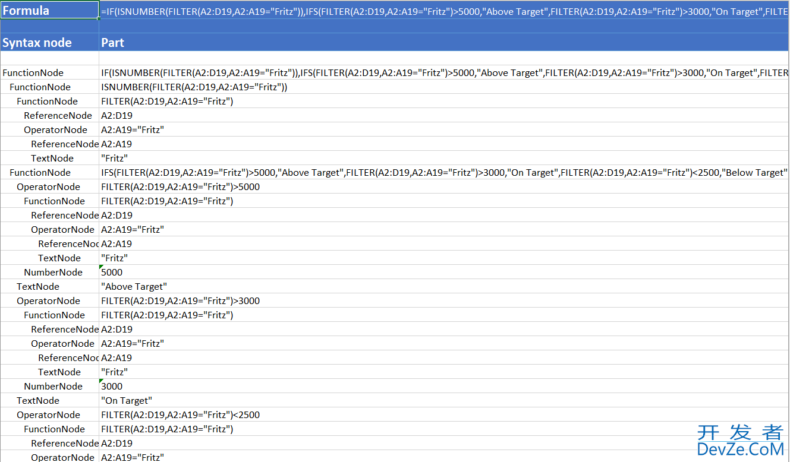Click the cell starting with "IFS(FILTER"
Image resolution: width=790 pixels, height=462 pixels.
pos(445,172)
